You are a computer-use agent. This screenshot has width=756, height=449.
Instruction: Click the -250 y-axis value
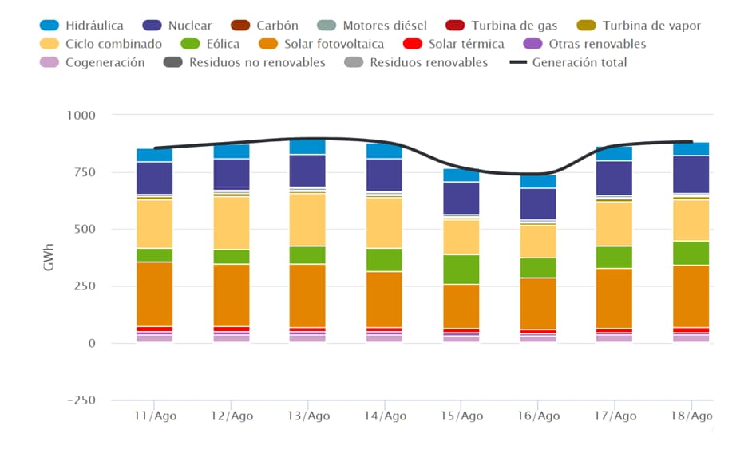[81, 400]
